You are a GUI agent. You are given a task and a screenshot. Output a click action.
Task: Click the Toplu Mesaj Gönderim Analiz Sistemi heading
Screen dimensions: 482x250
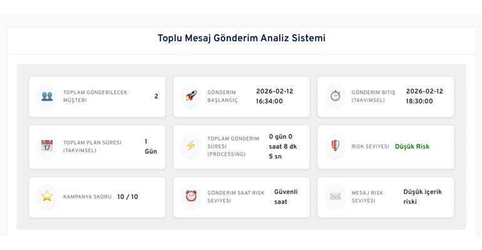click(241, 39)
